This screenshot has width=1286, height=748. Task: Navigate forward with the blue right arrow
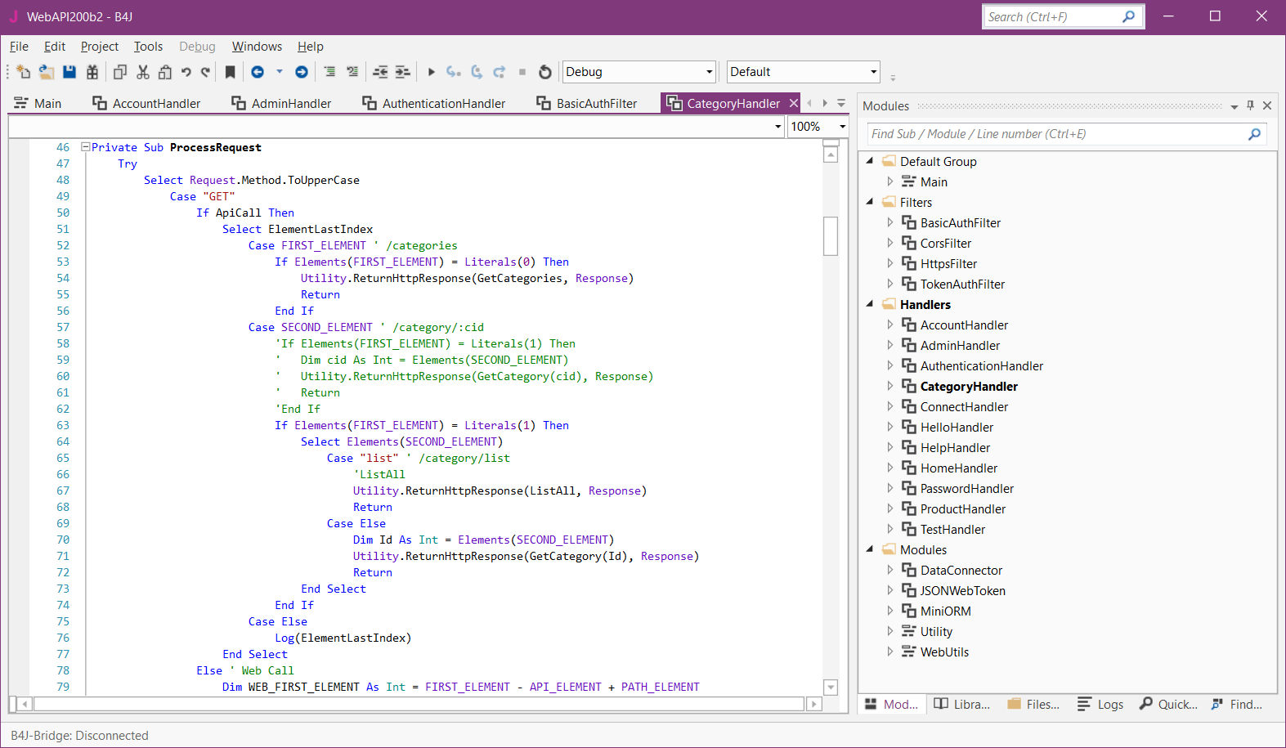(x=302, y=72)
